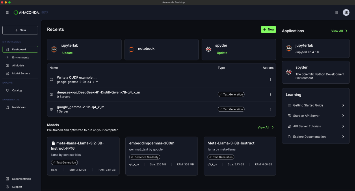Expand the Start an API Server chevron

(343, 116)
